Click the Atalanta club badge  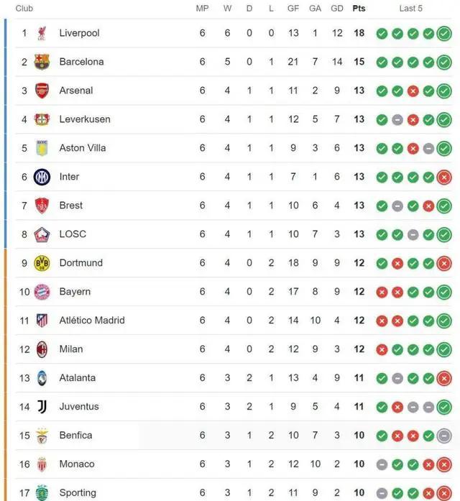(x=42, y=378)
